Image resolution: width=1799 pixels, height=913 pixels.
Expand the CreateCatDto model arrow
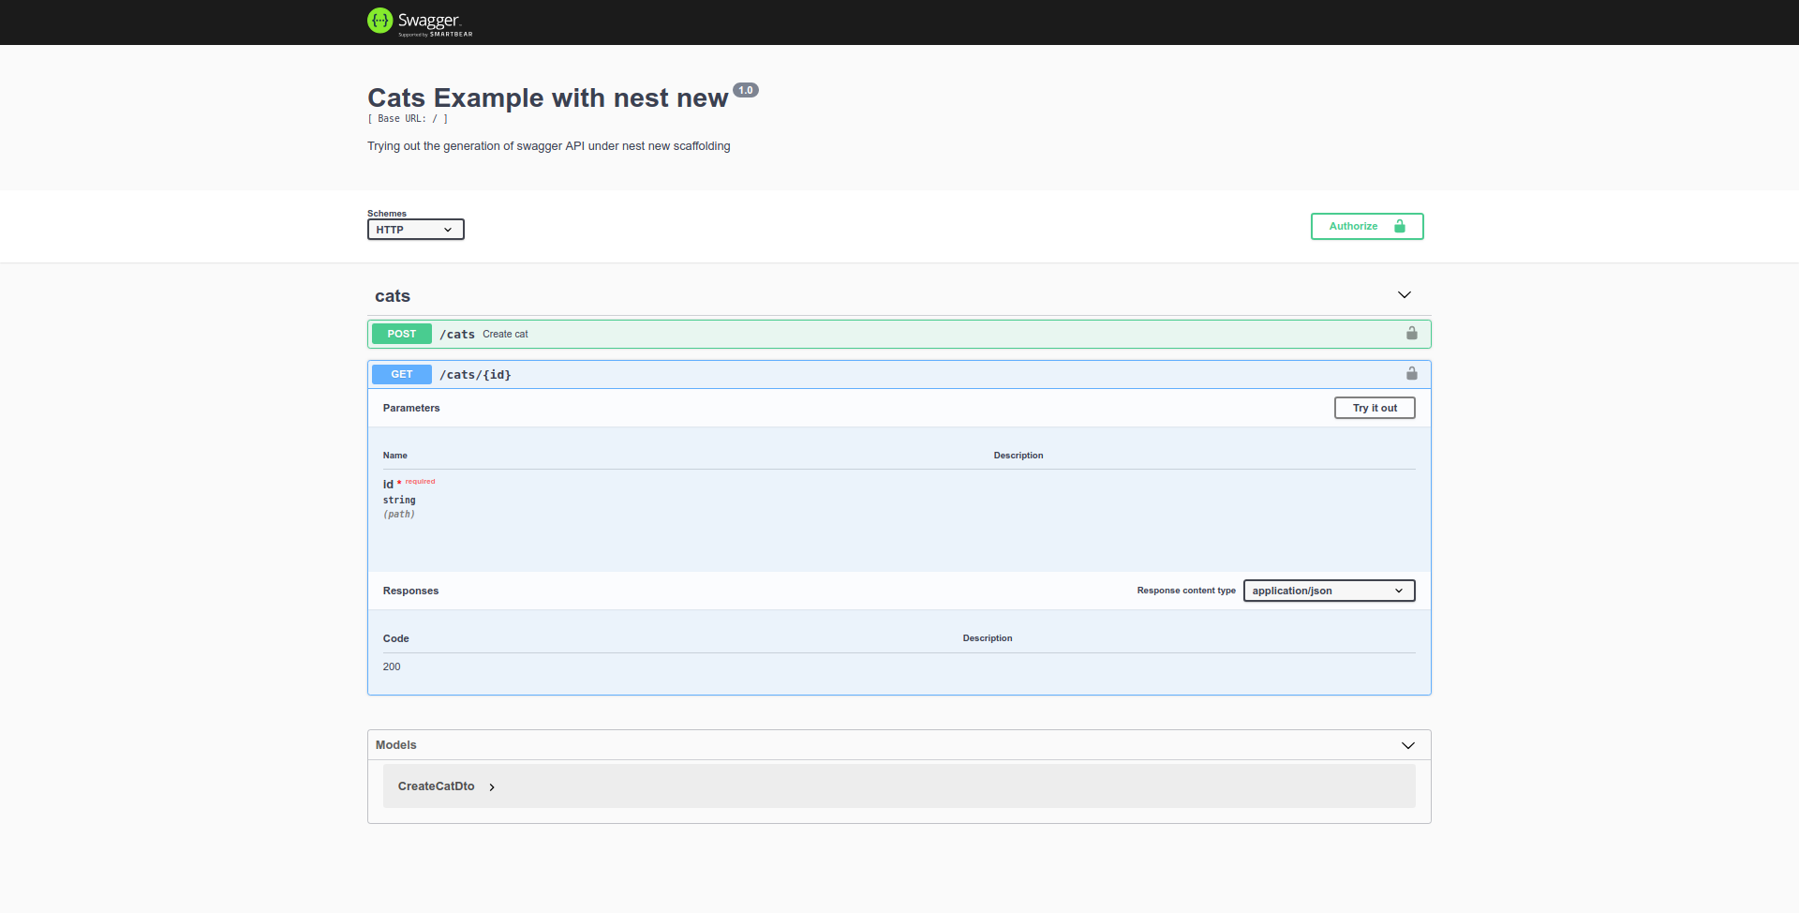coord(491,787)
